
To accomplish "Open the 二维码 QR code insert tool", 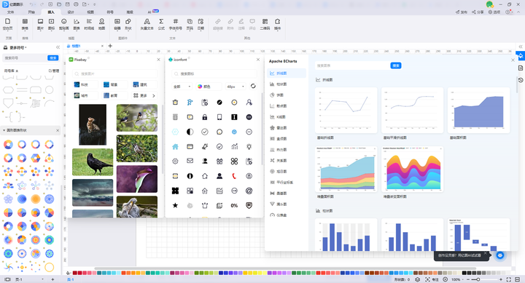I will pyautogui.click(x=265, y=24).
